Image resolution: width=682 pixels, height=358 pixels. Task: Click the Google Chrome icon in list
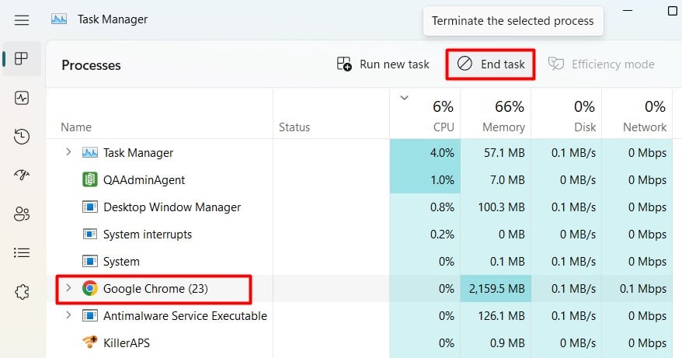click(x=89, y=288)
